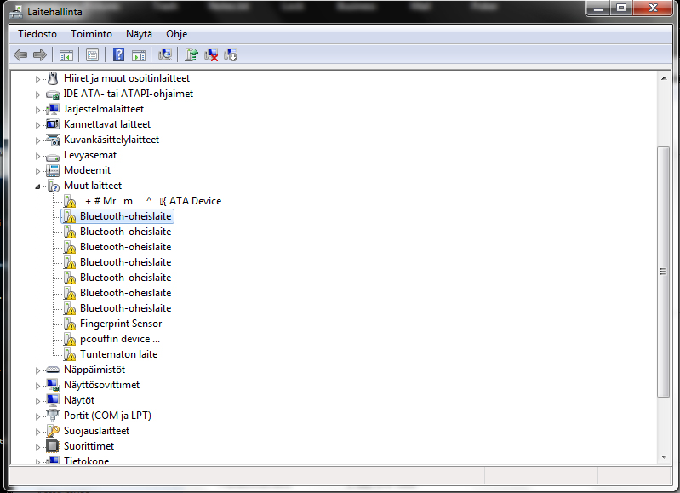This screenshot has height=493, width=680.
Task: Expand the Suojauslaitteet node
Action: tap(37, 432)
